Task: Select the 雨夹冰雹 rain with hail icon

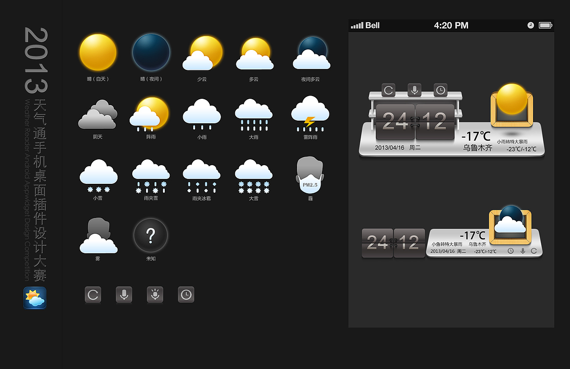Action: (x=202, y=176)
